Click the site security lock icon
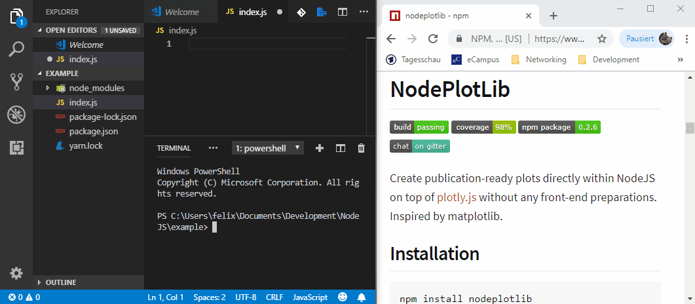Viewport: 695px width, 304px height. [x=459, y=39]
